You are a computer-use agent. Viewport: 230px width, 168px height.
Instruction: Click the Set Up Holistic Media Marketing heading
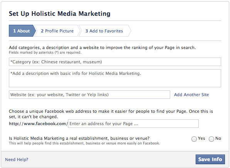click(59, 14)
